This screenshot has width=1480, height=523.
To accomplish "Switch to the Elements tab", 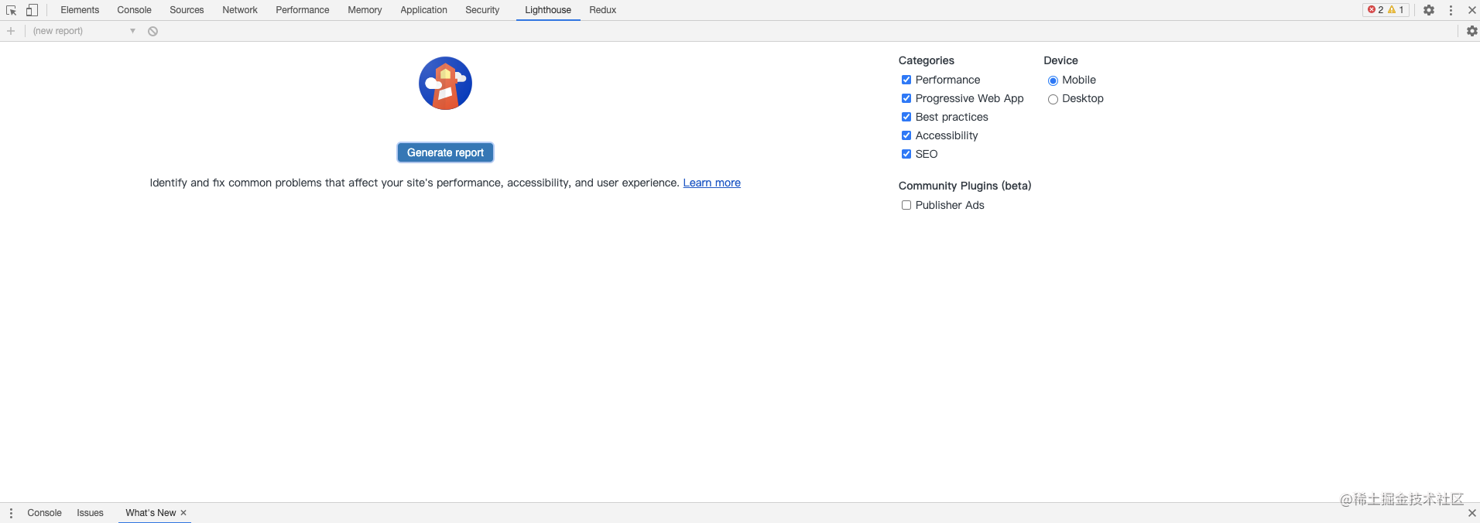I will click(x=80, y=10).
